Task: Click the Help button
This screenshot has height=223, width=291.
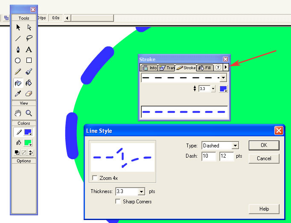Action: point(264,209)
